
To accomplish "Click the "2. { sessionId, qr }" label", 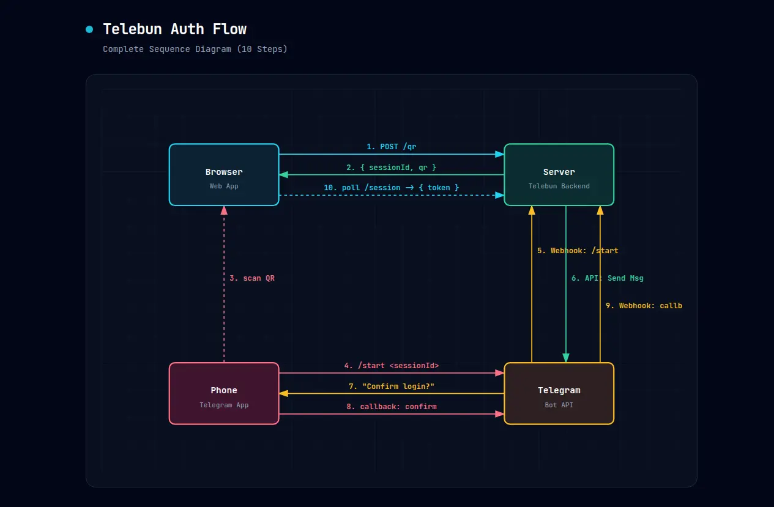I will [x=392, y=167].
